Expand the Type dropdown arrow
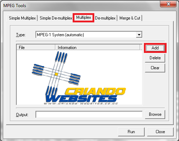 (x=139, y=35)
